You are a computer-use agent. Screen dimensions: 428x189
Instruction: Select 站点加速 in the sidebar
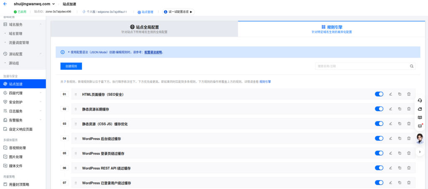[23, 84]
